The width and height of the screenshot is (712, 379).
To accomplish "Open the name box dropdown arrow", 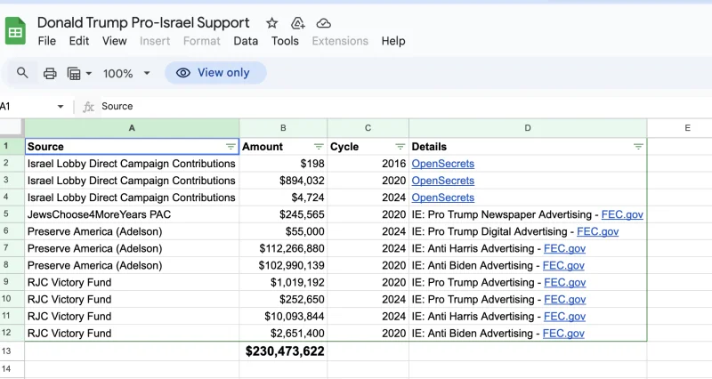I will coord(61,107).
